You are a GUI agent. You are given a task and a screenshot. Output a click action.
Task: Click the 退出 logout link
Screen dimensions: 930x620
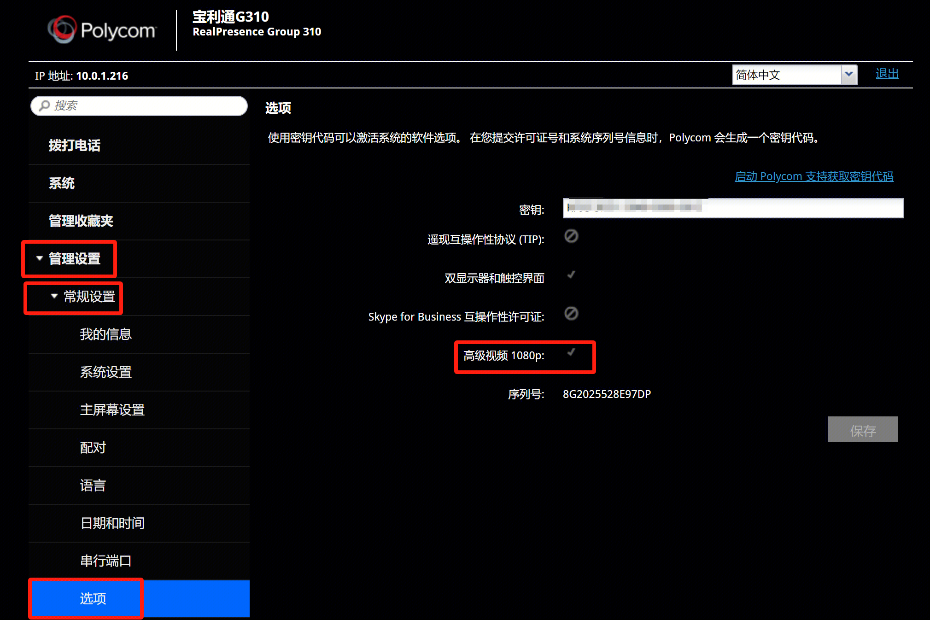pos(887,74)
